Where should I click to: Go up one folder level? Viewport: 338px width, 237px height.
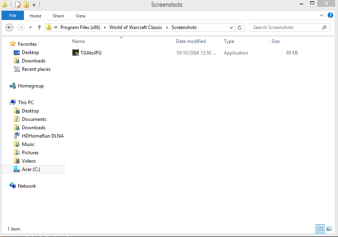coord(39,27)
